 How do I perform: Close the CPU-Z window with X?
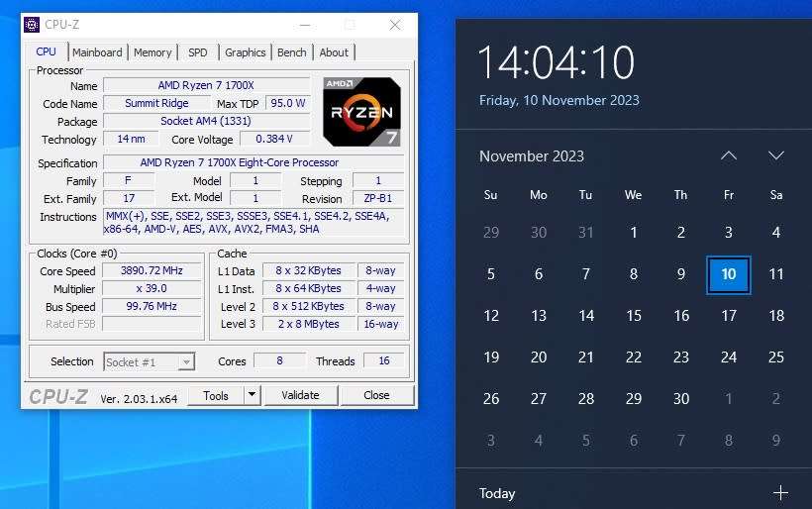pos(395,25)
